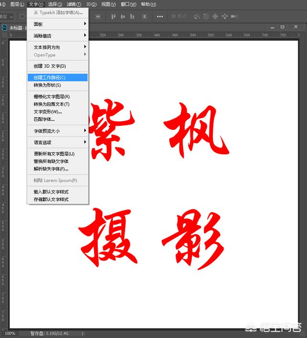Image resolution: width=307 pixels, height=338 pixels.
Task: Select the 3D video camera zoom icon
Action: pyautogui.click(x=234, y=16)
